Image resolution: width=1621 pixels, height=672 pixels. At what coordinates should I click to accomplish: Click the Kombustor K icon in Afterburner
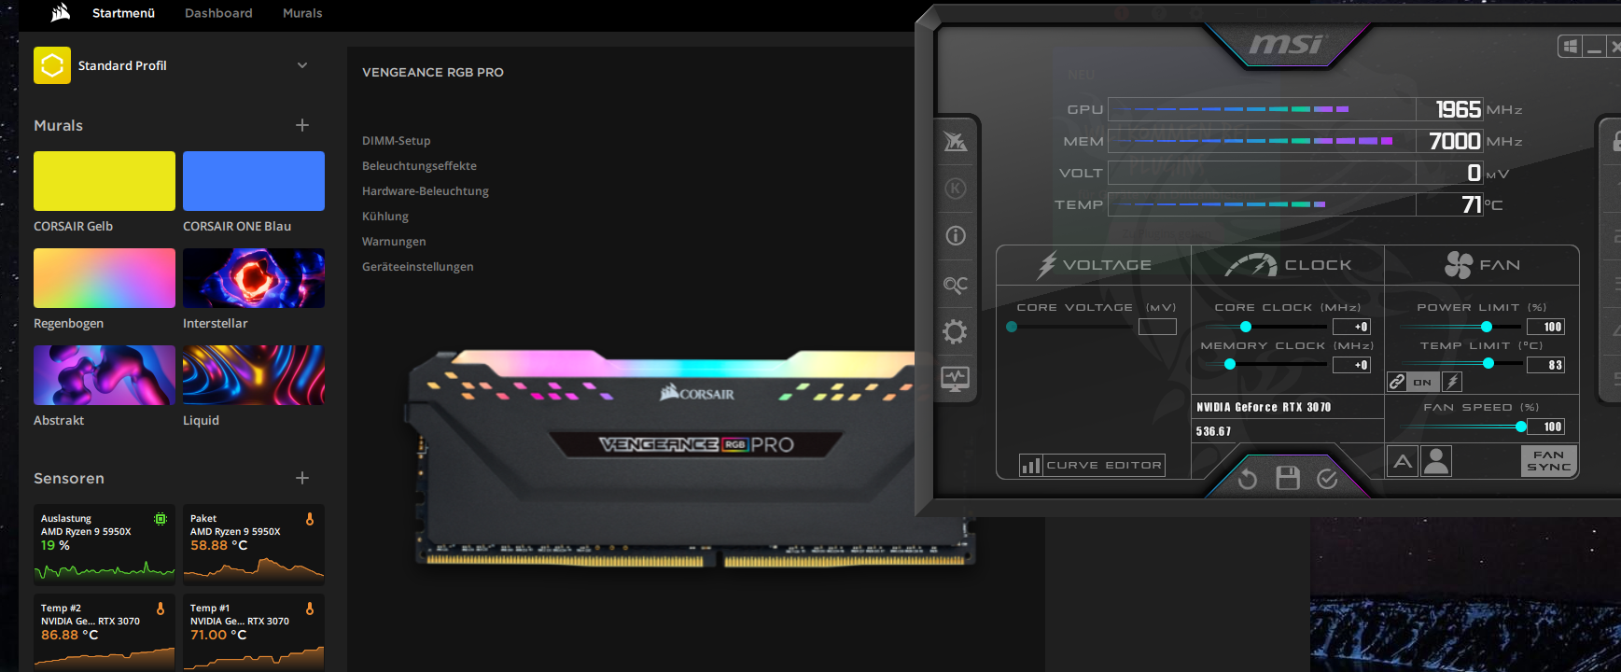[x=956, y=189]
